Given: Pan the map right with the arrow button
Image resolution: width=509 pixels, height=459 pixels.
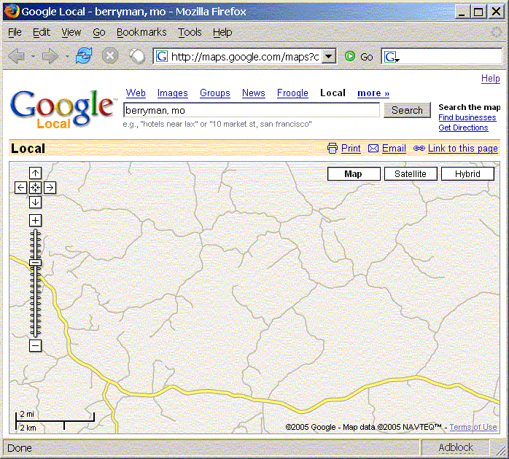Looking at the screenshot, I should pos(50,187).
